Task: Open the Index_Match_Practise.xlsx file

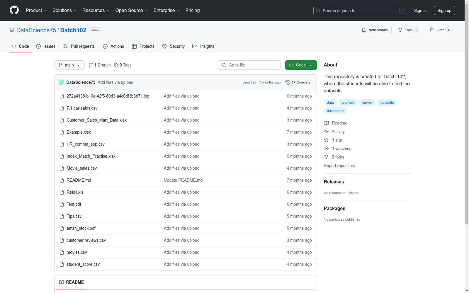Action: (x=91, y=156)
